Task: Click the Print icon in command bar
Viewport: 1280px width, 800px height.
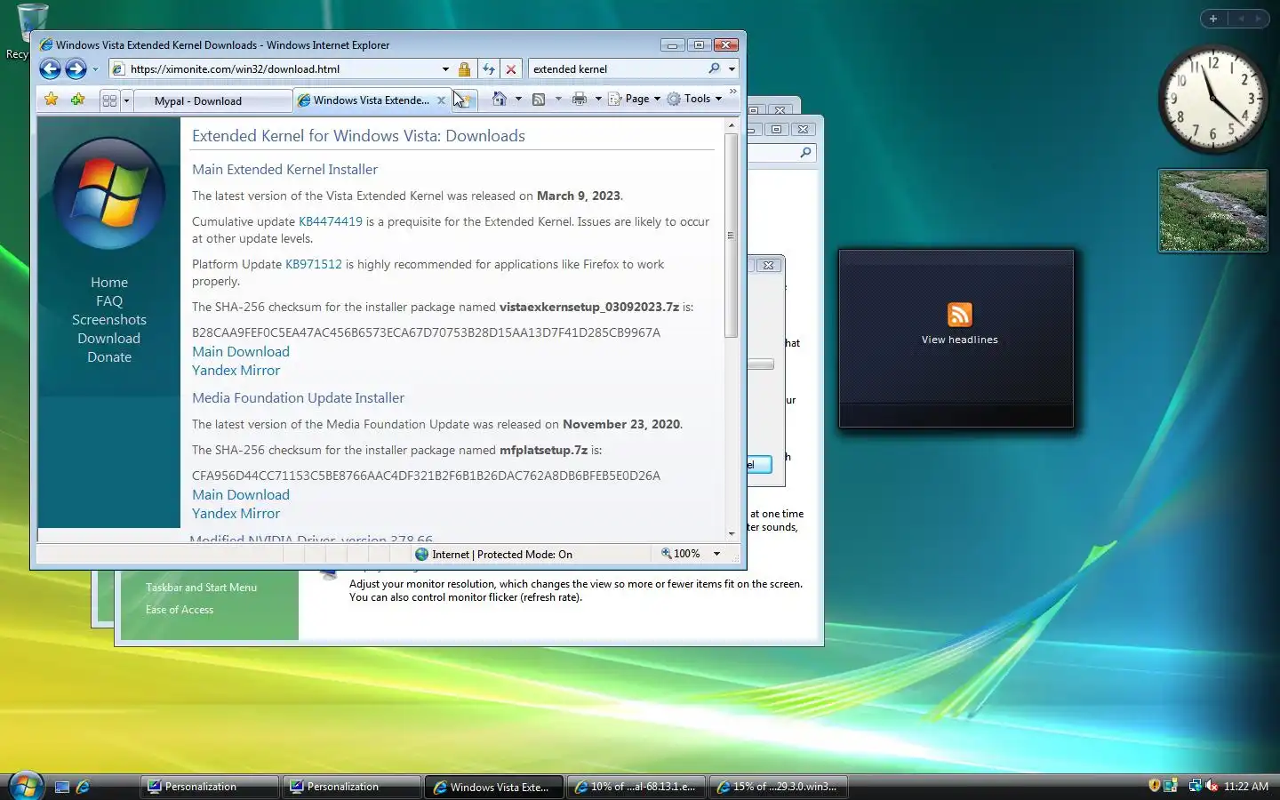Action: [x=580, y=99]
